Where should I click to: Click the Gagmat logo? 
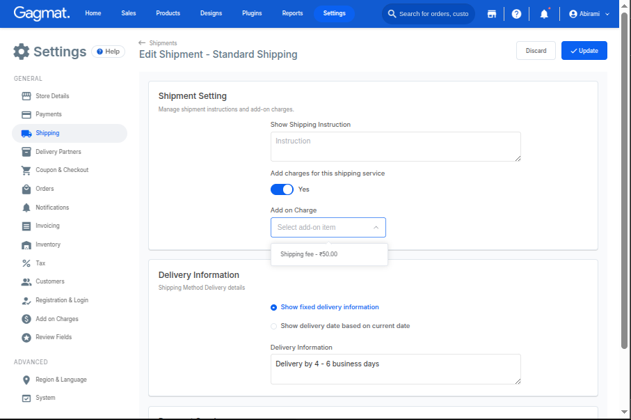(x=42, y=13)
